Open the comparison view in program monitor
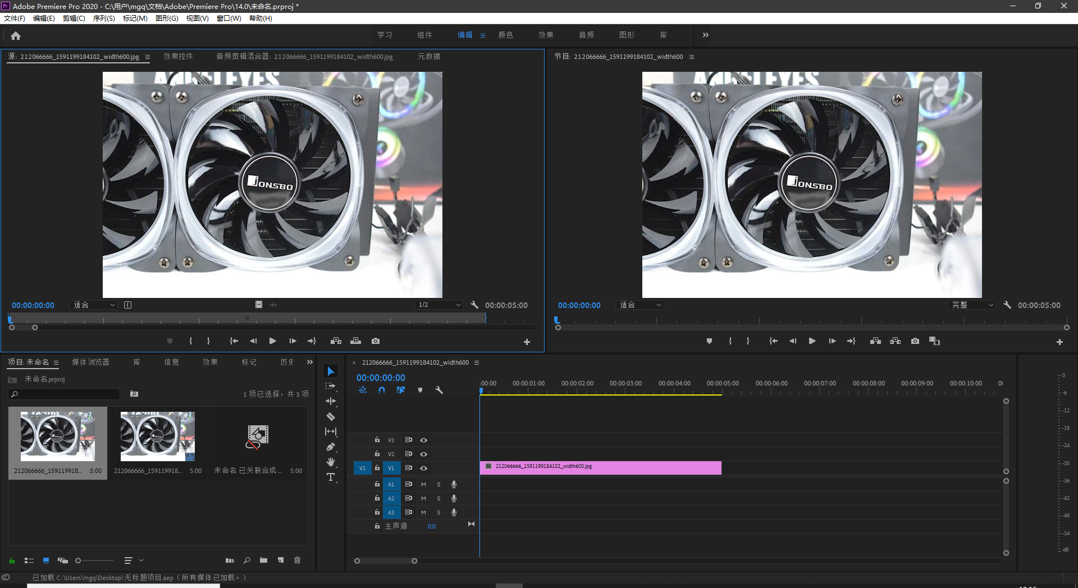1078x588 pixels. click(934, 341)
